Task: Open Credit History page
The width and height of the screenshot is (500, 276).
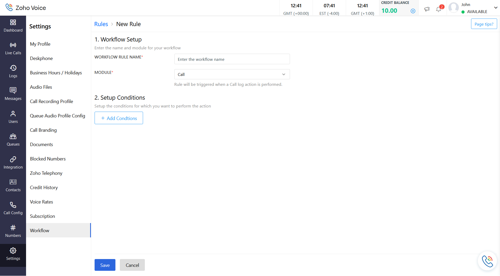Action: 44,188
